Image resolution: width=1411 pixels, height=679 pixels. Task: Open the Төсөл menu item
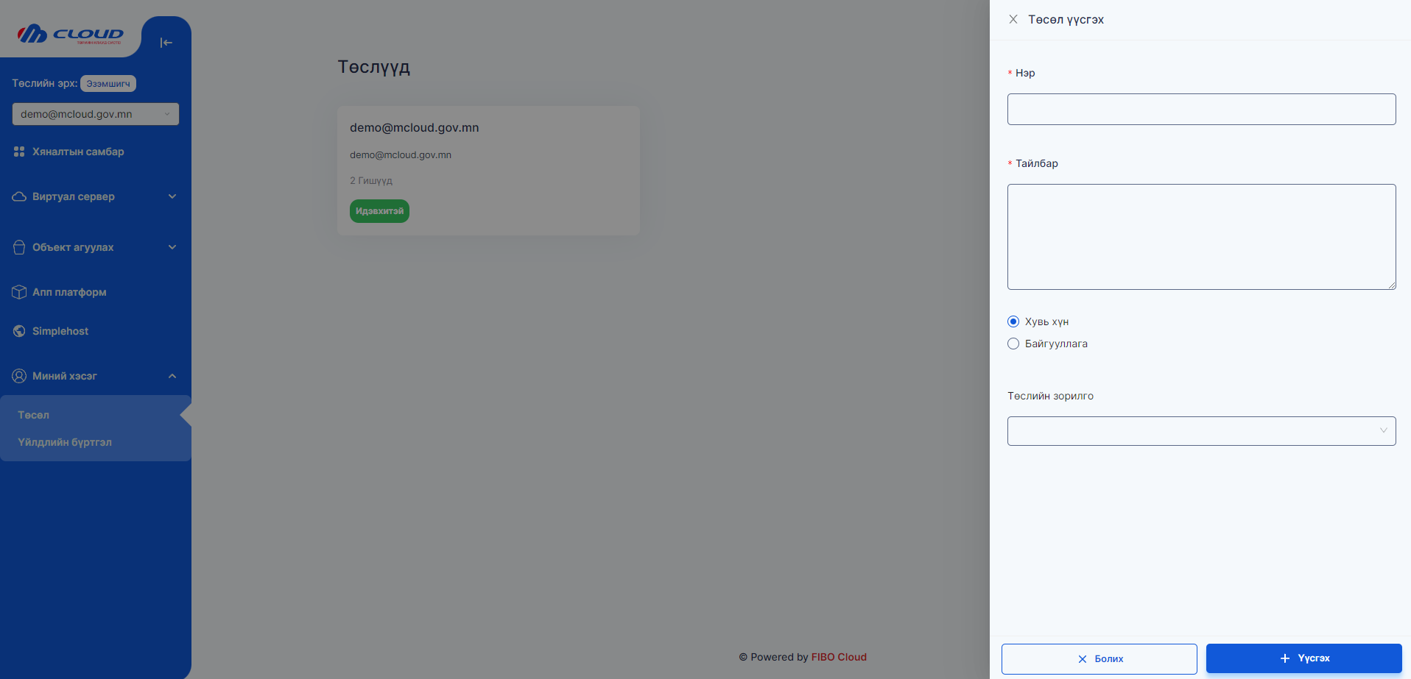tap(34, 415)
